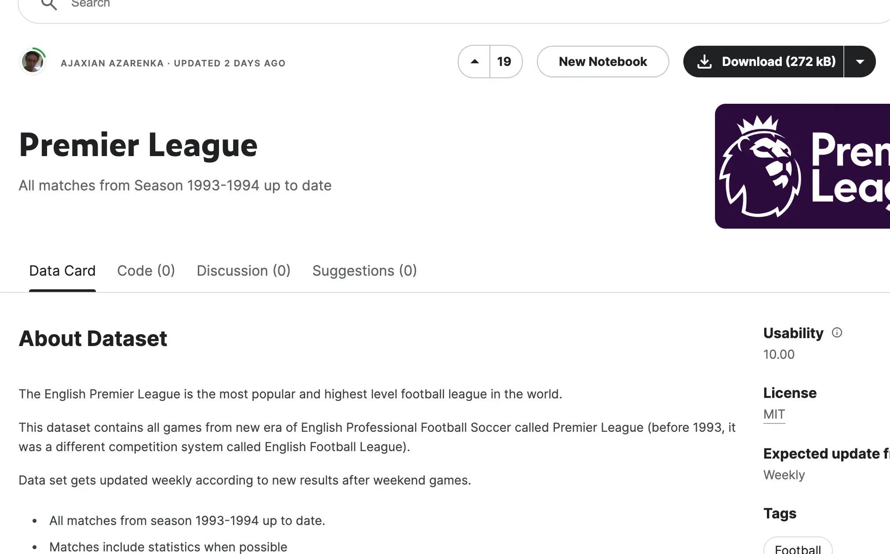This screenshot has width=890, height=554.
Task: Click the MIT license underline link
Action: click(774, 414)
